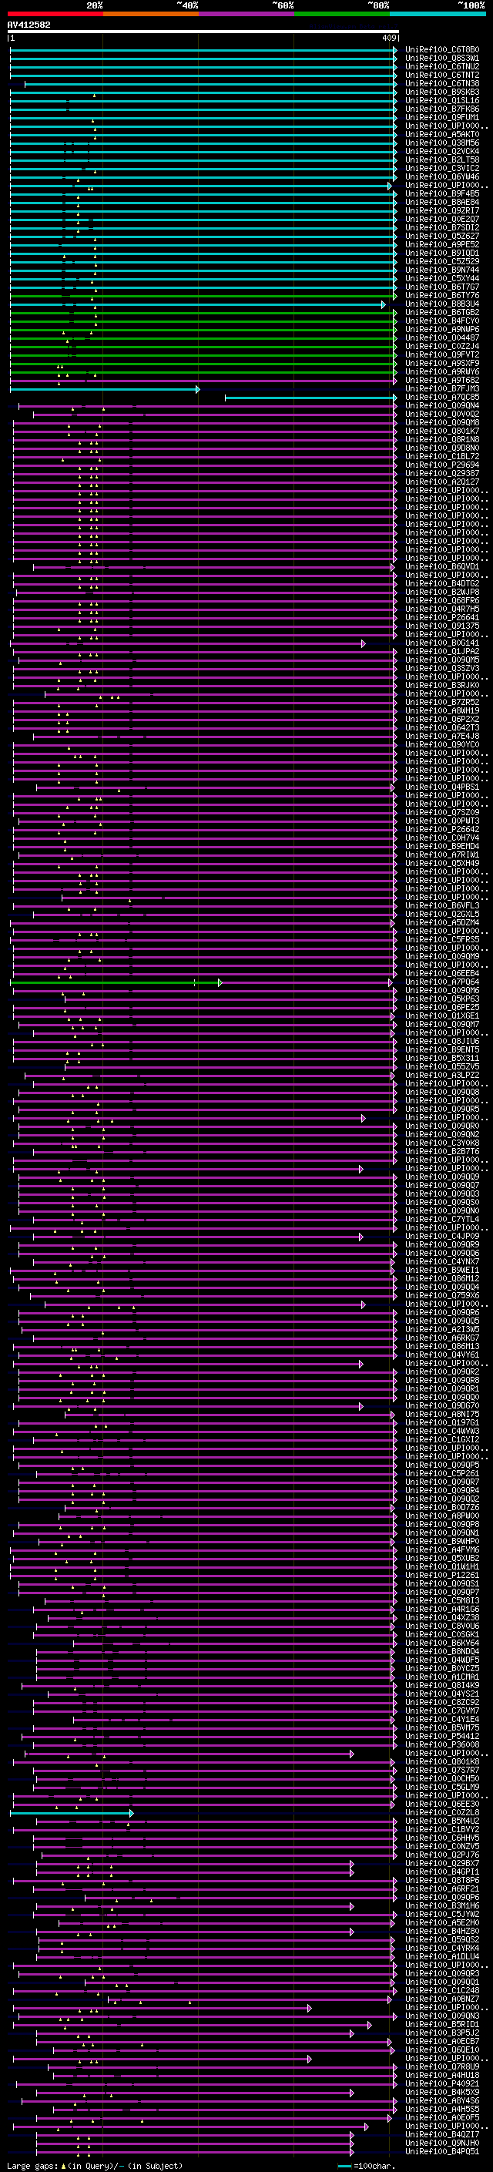This screenshot has width=493, height=2172.
Task: Select the UniRef100_Q6EEB4 label
Action: [x=442, y=974]
